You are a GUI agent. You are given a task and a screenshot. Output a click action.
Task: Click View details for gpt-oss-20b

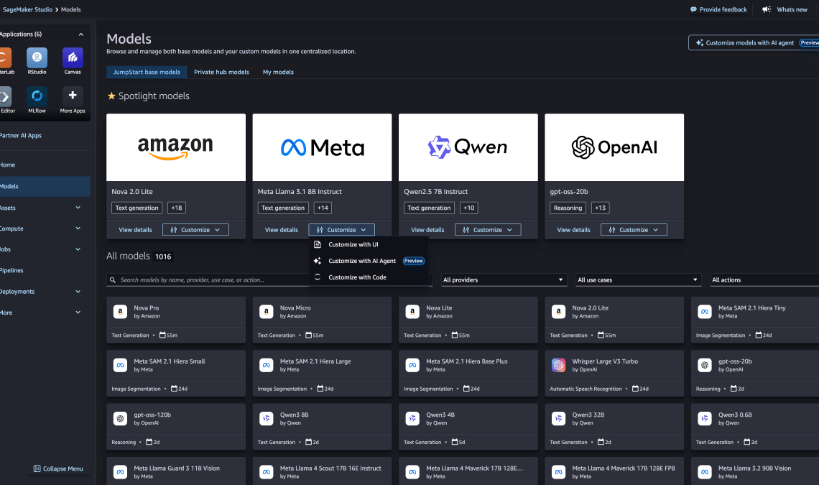tap(573, 230)
